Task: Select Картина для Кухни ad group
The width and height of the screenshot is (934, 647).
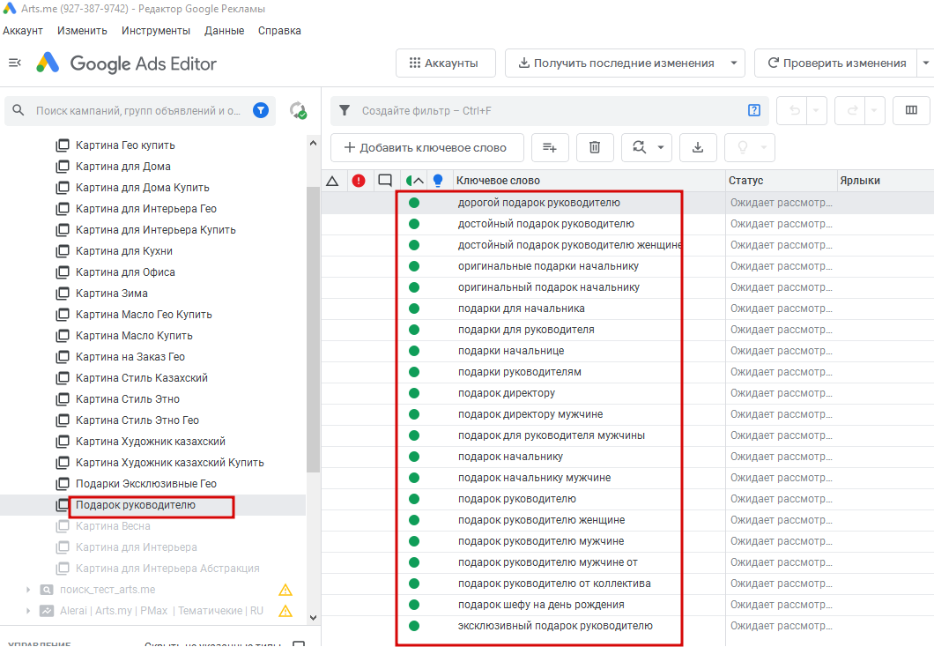Action: click(124, 251)
